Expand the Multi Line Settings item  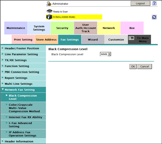[x=23, y=84]
